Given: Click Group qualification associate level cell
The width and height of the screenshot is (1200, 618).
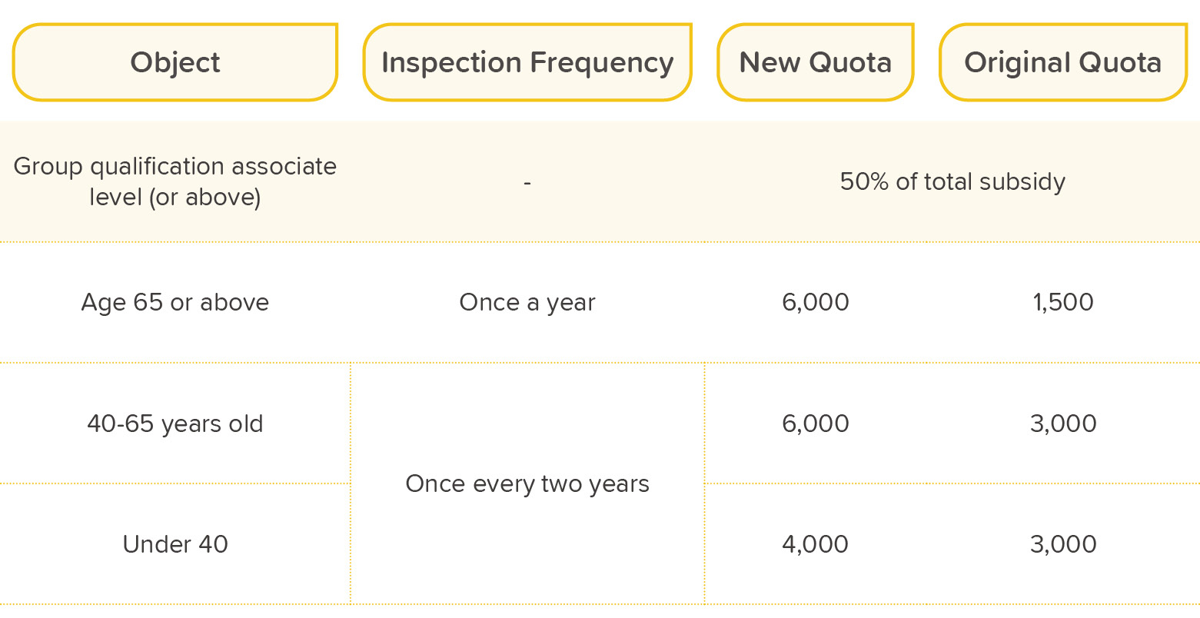Looking at the screenshot, I should [x=175, y=181].
